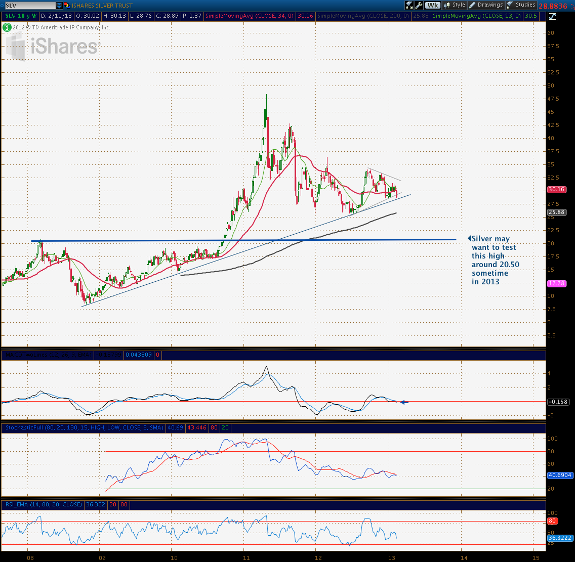
Task: Click the small blue arrow marker on MACD panel
Action: [x=404, y=402]
